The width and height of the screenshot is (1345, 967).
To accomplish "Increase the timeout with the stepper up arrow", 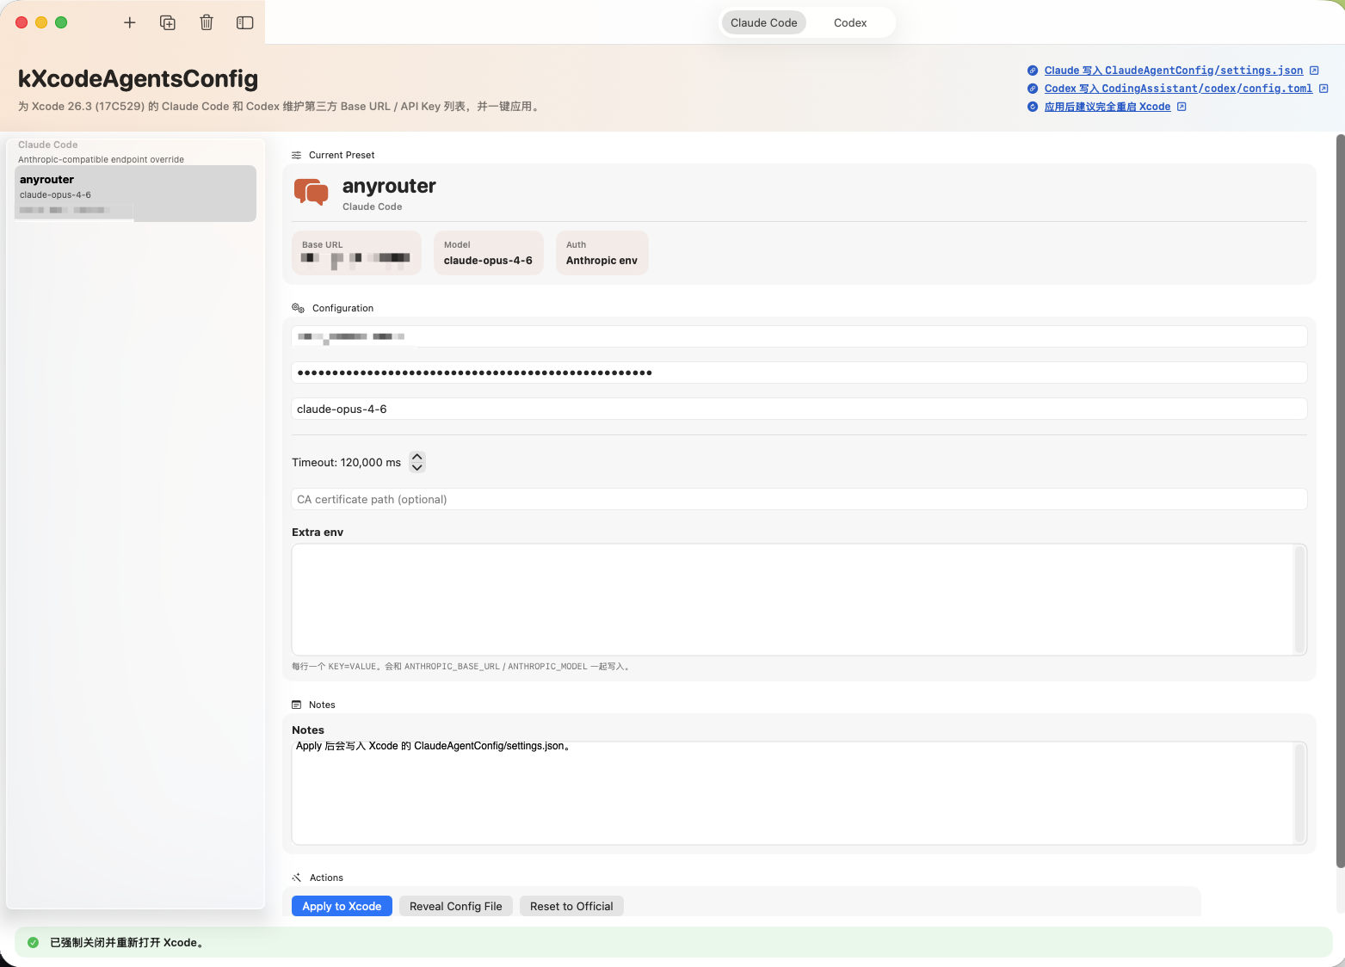I will pyautogui.click(x=417, y=457).
